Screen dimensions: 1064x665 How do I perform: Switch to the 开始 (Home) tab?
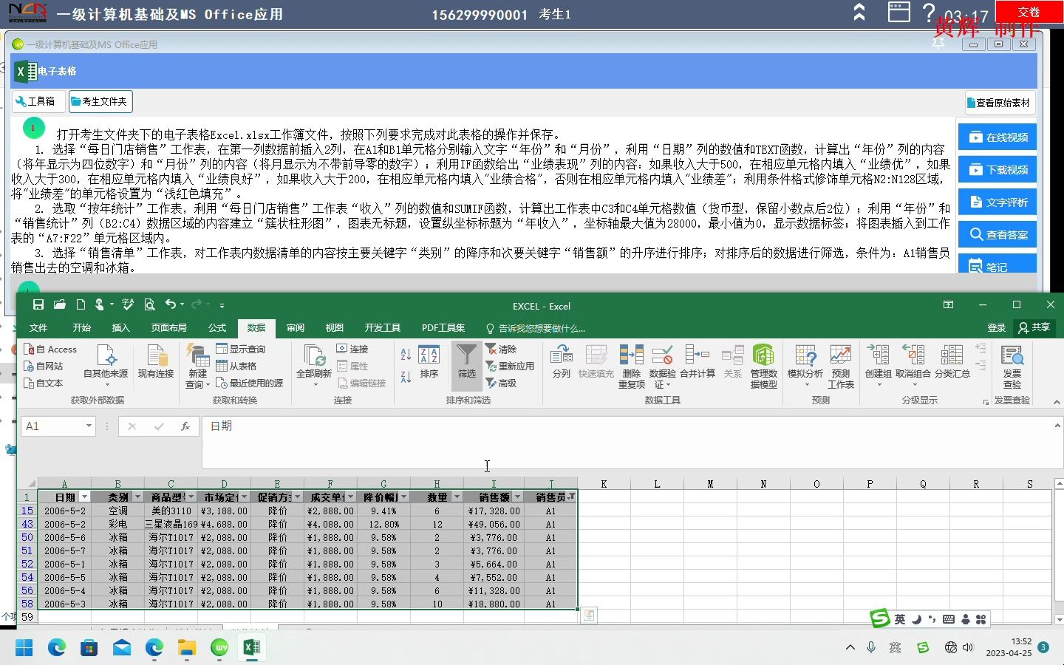click(x=82, y=328)
